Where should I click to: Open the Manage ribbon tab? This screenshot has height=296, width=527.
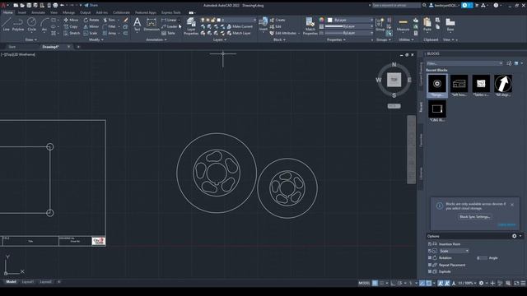68,12
